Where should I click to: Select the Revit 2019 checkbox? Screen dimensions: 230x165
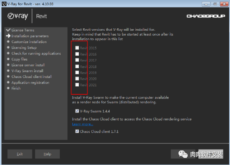point(77,72)
